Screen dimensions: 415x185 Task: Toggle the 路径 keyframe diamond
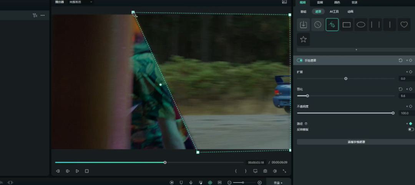(410, 124)
